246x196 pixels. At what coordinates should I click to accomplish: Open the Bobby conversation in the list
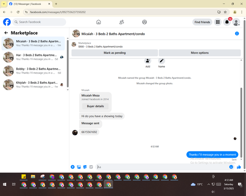pos(33,71)
